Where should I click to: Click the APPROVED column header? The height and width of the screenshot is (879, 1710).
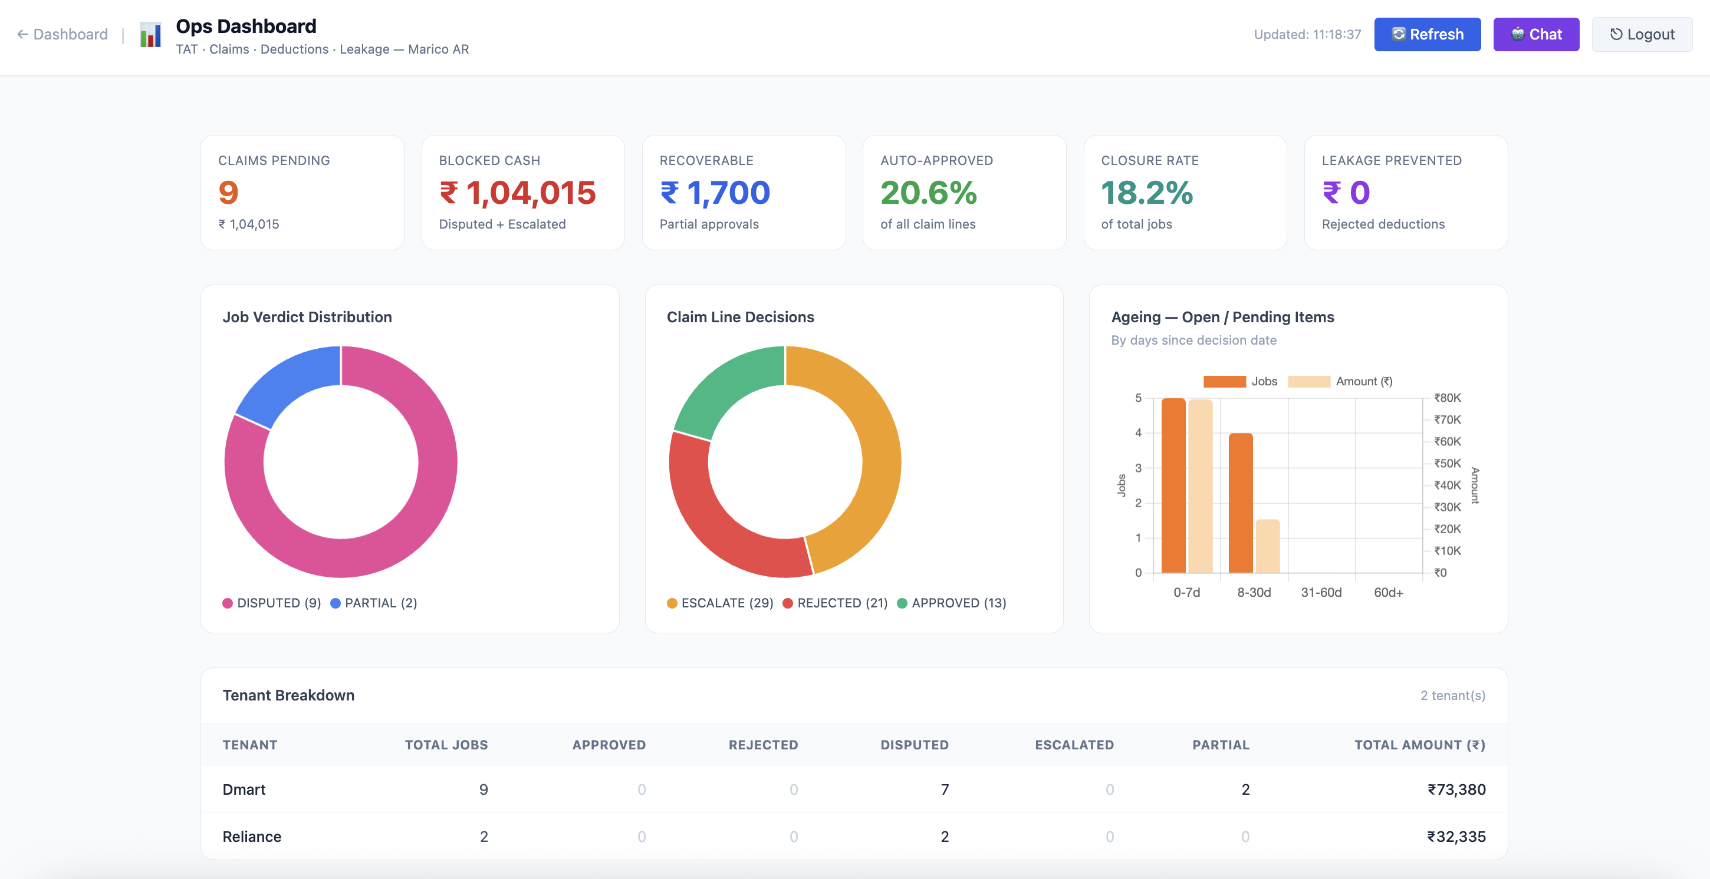[609, 744]
